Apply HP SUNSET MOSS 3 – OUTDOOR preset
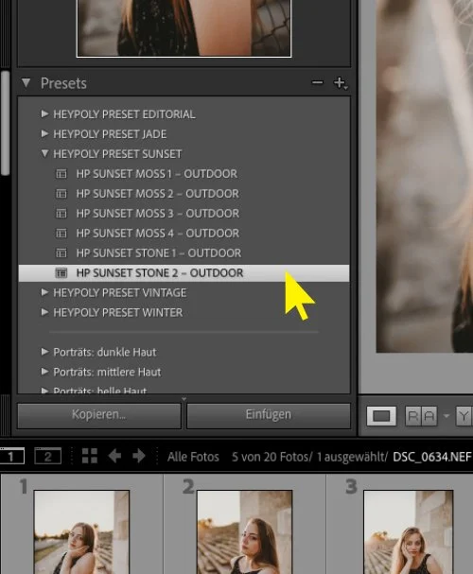Image resolution: width=473 pixels, height=574 pixels. 184,213
